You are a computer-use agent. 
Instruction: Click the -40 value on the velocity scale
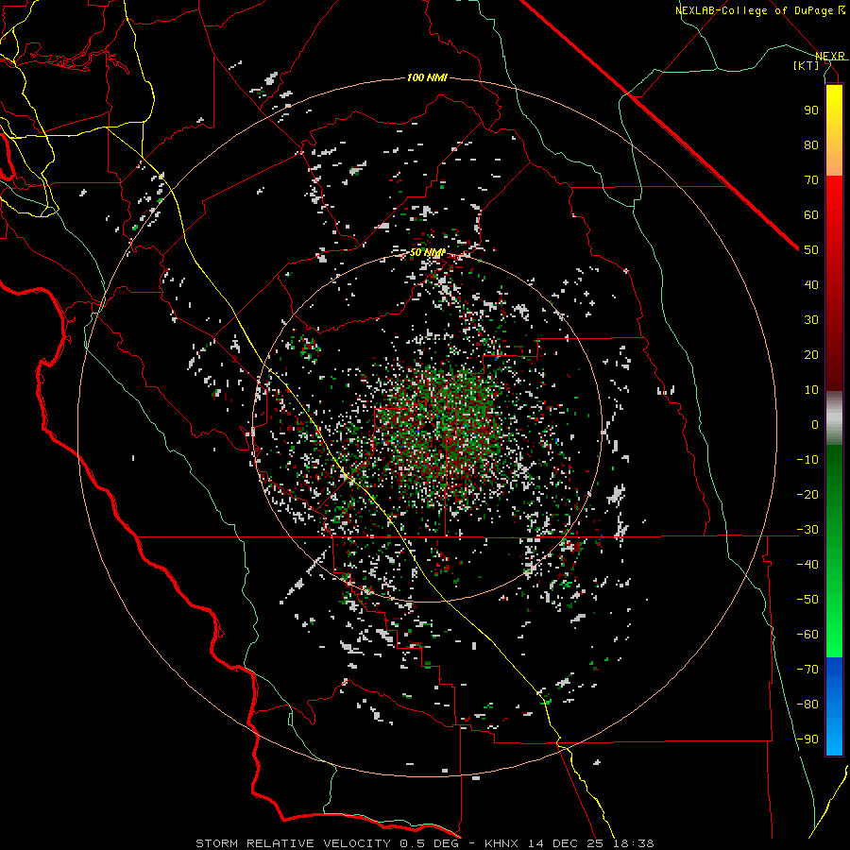tap(807, 565)
